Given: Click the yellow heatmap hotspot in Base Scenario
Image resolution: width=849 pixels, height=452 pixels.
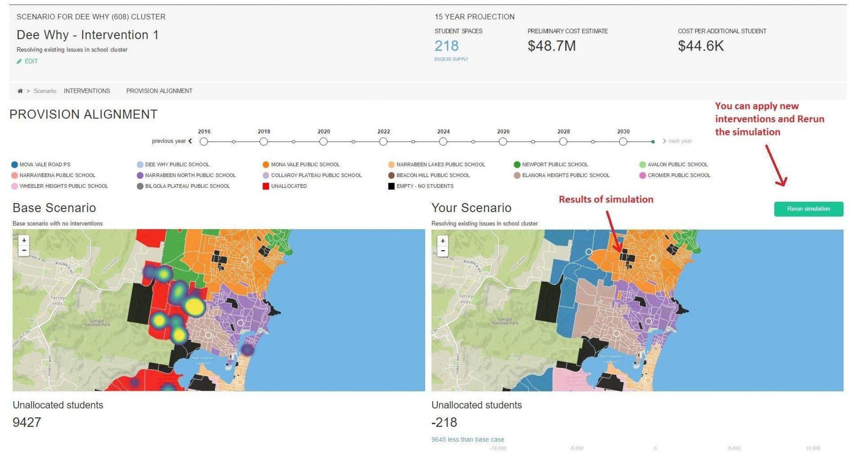Looking at the screenshot, I should tap(194, 306).
